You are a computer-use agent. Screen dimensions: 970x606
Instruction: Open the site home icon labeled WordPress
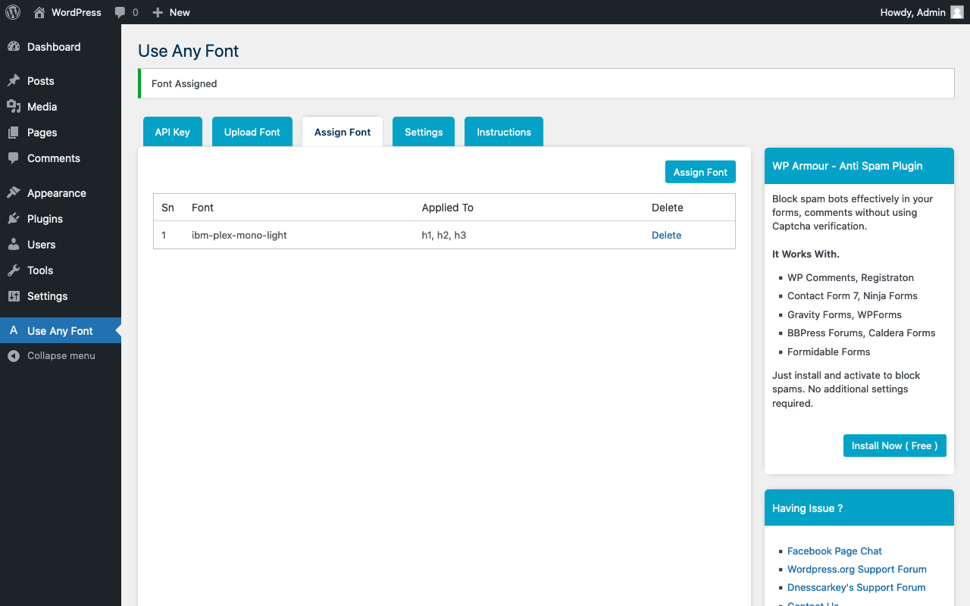point(39,12)
